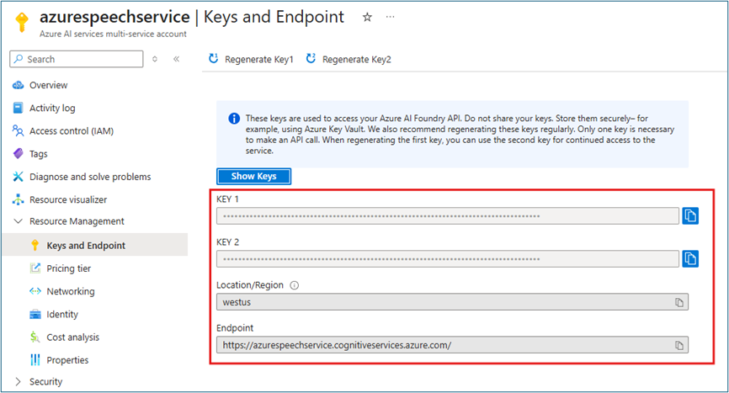Click the Overview cloud icon
This screenshot has height=393, width=729.
click(x=18, y=85)
